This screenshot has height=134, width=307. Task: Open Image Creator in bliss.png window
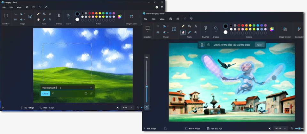coord(131,17)
